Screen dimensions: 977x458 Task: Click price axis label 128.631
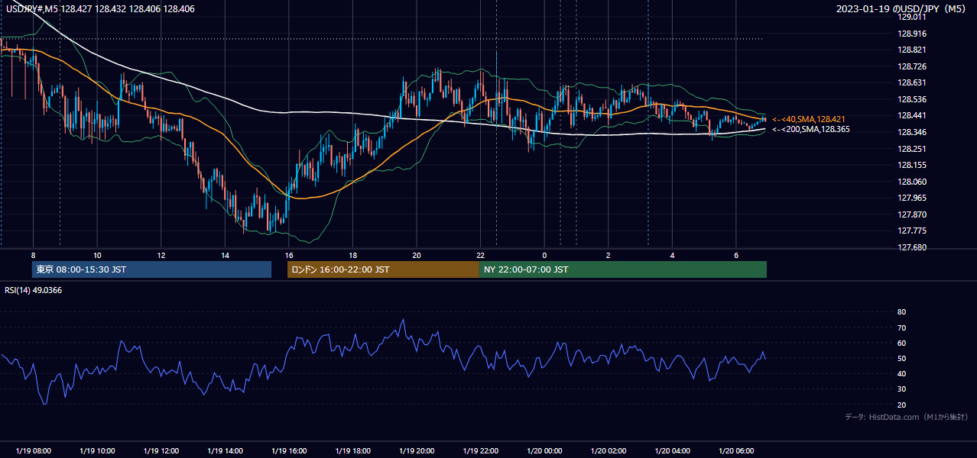pyautogui.click(x=911, y=83)
